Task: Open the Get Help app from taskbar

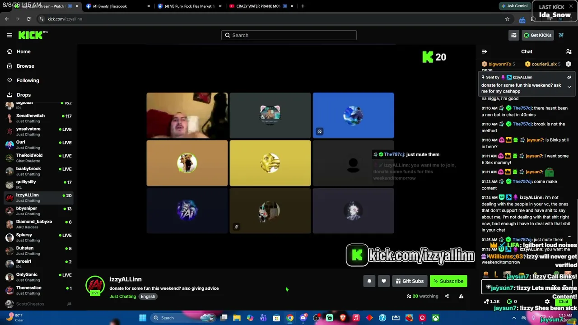Action: 382,318
